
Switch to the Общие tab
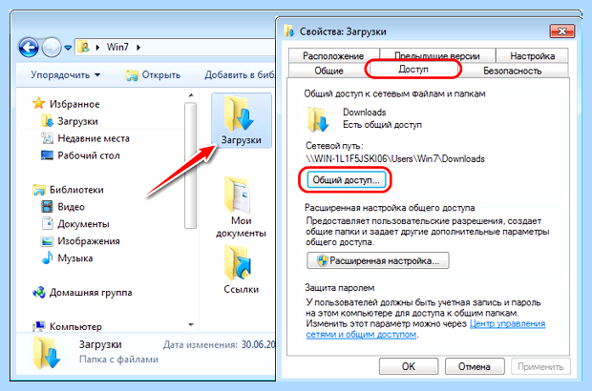tap(328, 71)
